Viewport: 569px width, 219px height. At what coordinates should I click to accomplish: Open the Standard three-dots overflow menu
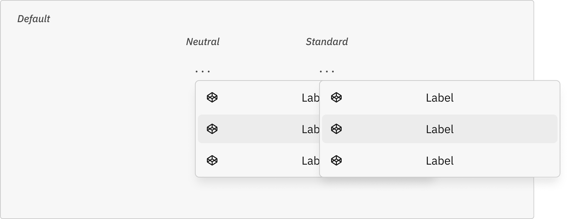coord(327,72)
